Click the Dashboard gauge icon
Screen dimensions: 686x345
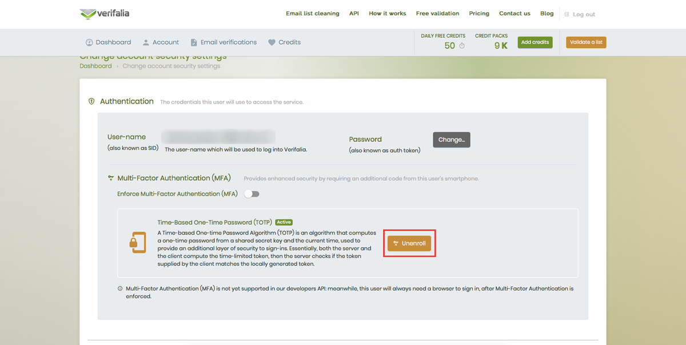pos(89,42)
